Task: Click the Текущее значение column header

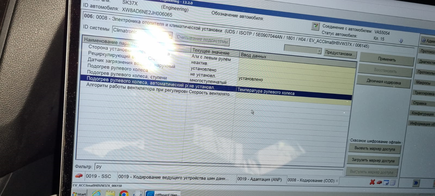Action: pyautogui.click(x=215, y=51)
